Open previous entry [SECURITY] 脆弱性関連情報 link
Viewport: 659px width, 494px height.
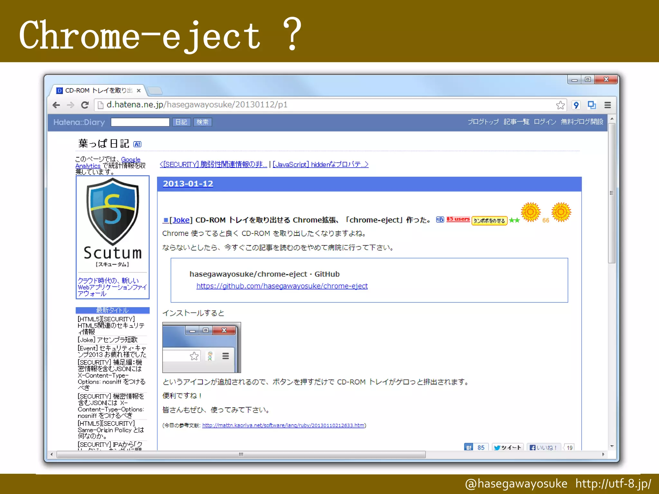pyautogui.click(x=213, y=164)
